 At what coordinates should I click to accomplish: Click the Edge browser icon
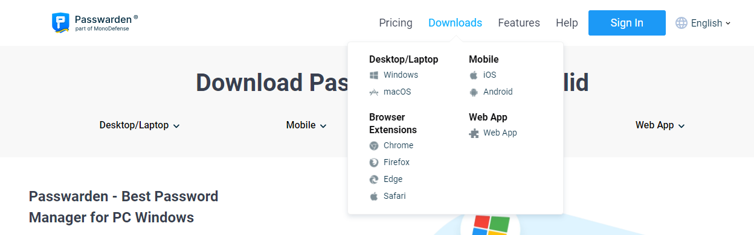(x=374, y=180)
